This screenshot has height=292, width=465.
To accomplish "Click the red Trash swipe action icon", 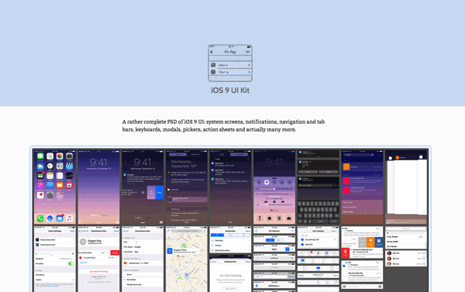I will click(346, 252).
